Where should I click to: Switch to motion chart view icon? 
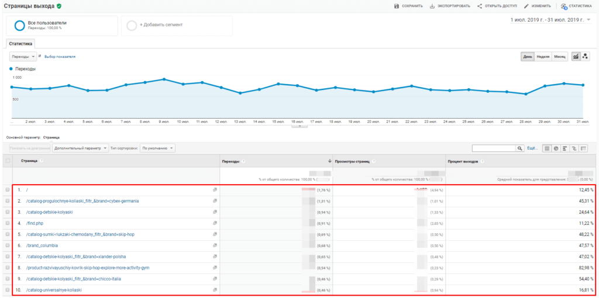(585, 56)
